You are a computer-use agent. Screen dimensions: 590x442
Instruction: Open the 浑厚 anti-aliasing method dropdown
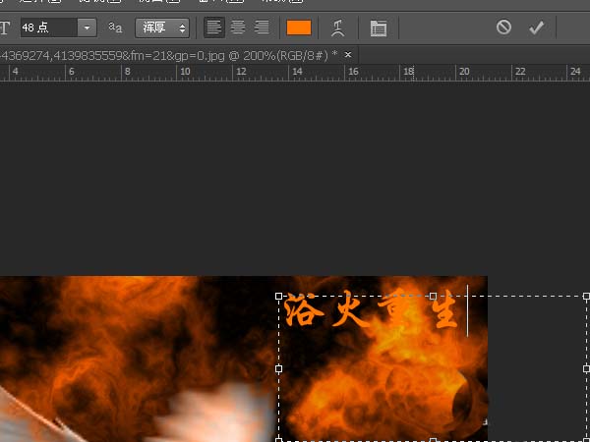(162, 28)
